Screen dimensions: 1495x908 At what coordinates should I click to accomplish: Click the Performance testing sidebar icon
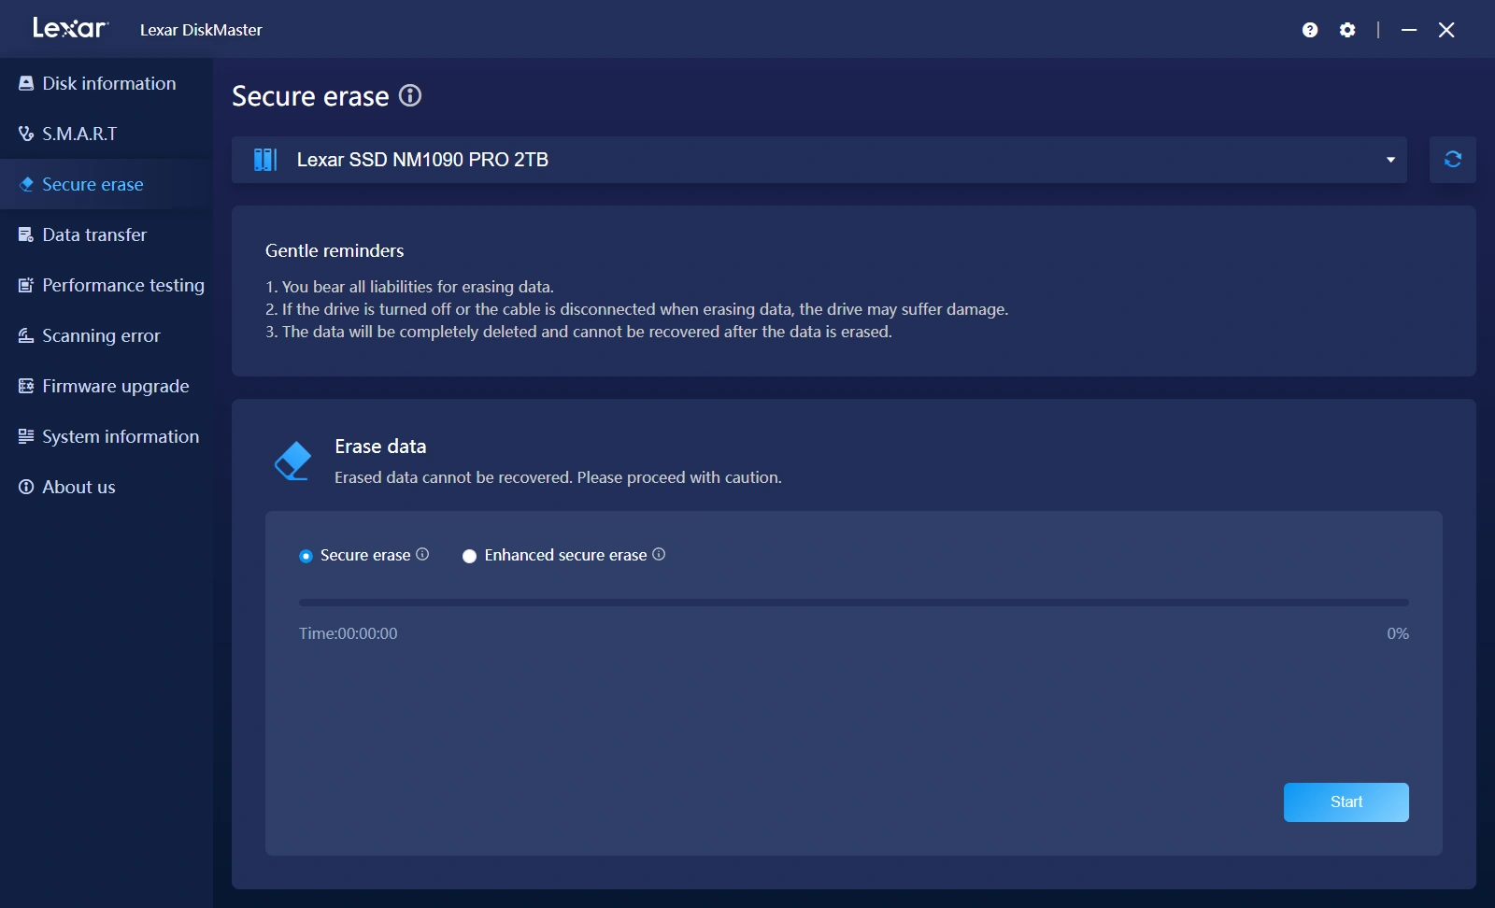pos(26,285)
